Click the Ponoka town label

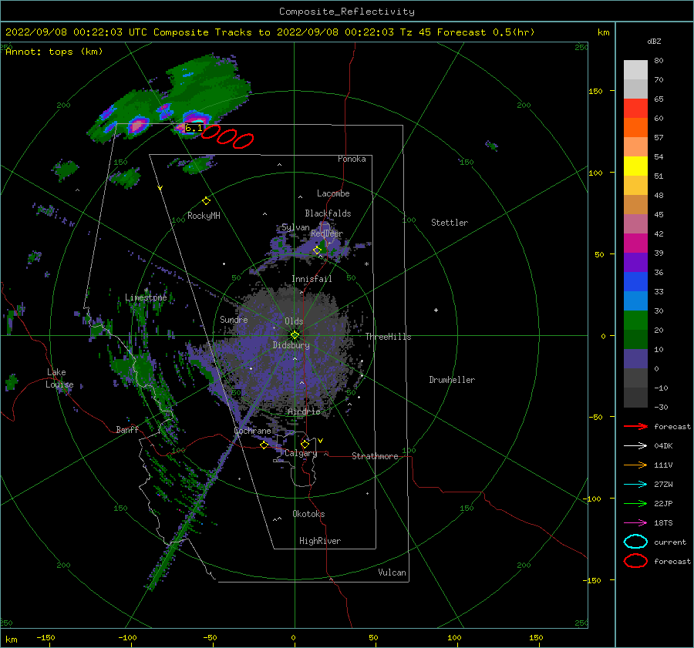[x=352, y=159]
